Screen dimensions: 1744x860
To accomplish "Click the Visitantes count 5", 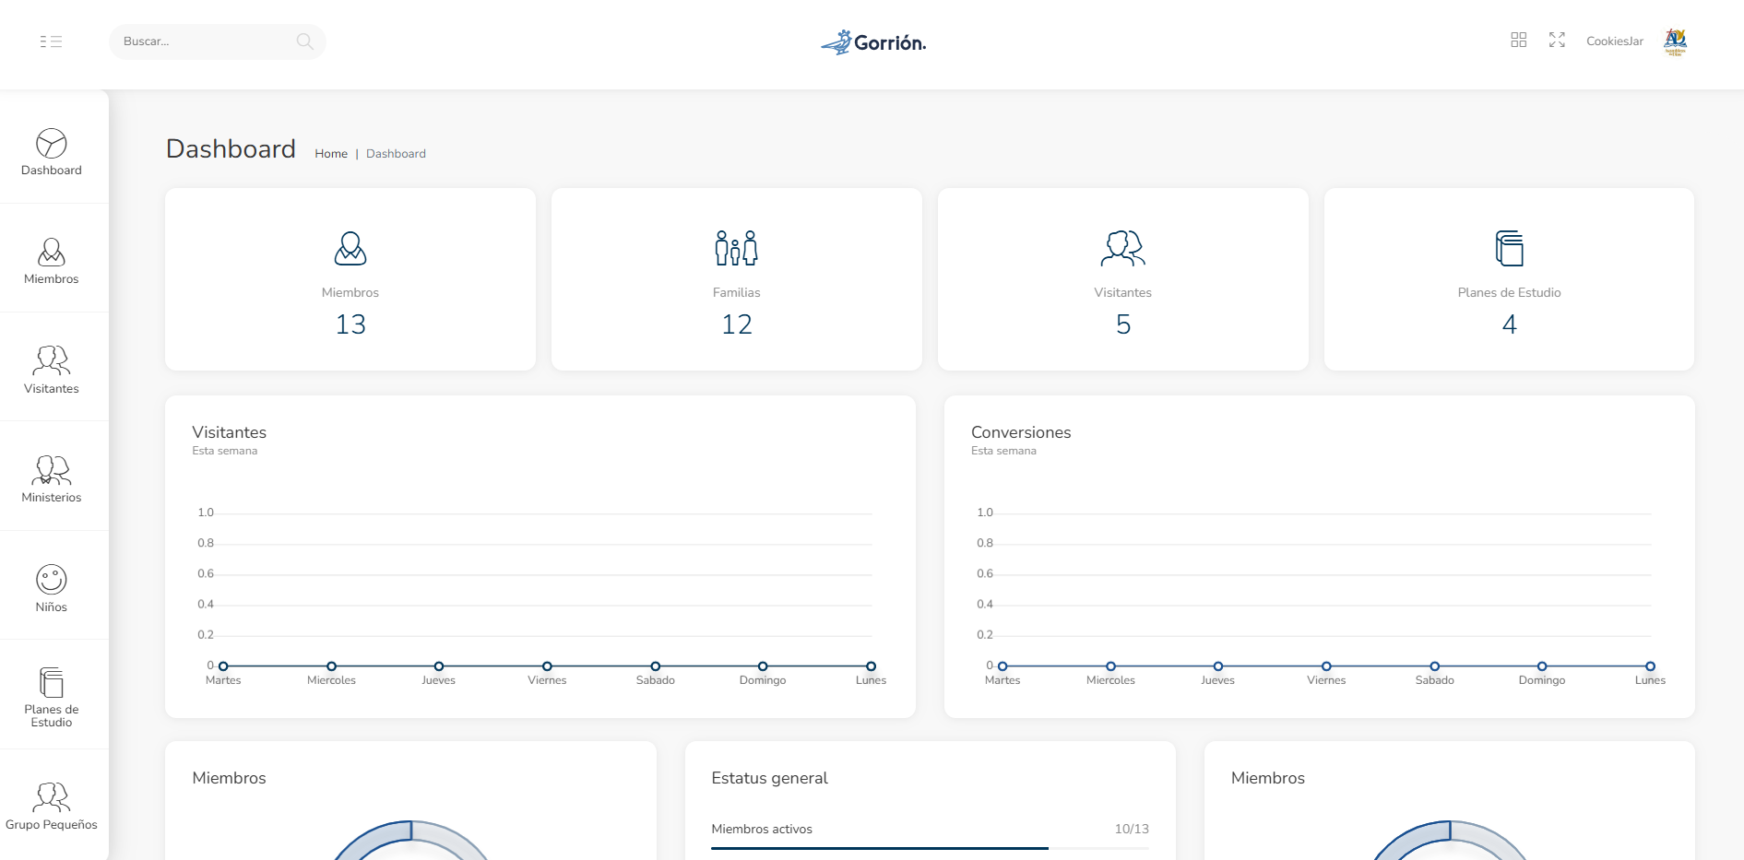I will pos(1123,324).
